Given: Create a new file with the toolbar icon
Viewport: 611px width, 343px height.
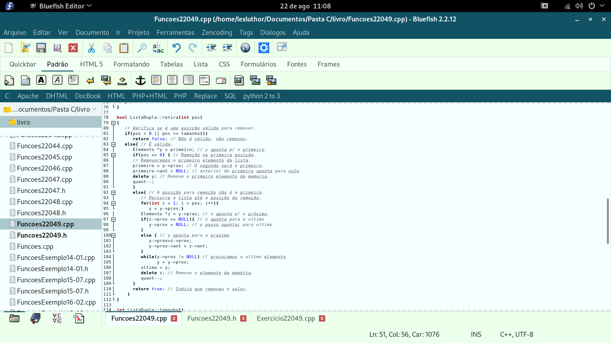Looking at the screenshot, I should pos(9,48).
